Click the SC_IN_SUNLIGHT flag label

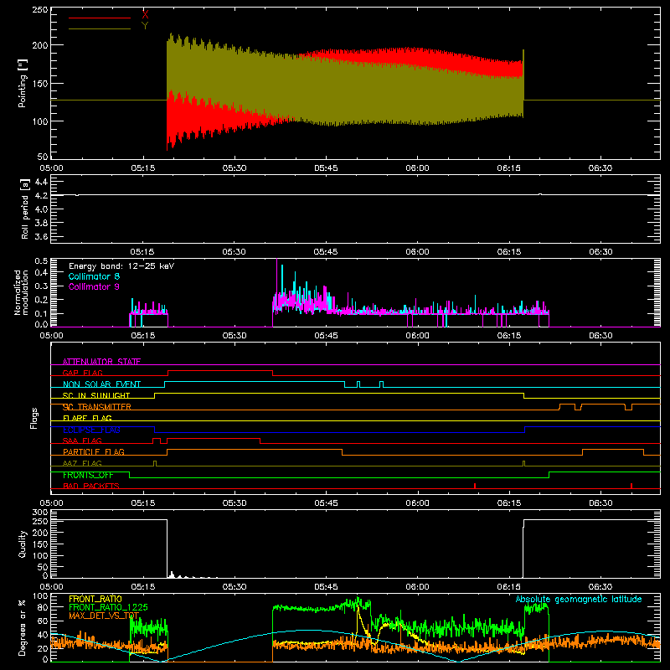(96, 395)
